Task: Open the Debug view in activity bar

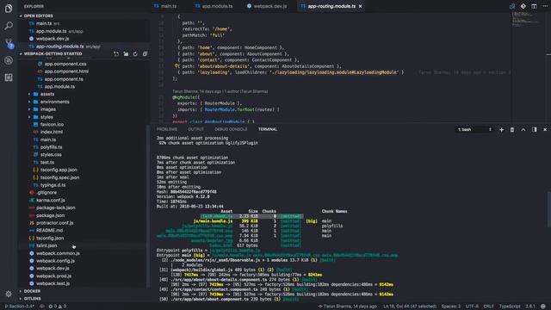Action: (x=9, y=60)
